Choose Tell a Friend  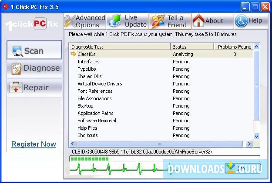[170, 21]
